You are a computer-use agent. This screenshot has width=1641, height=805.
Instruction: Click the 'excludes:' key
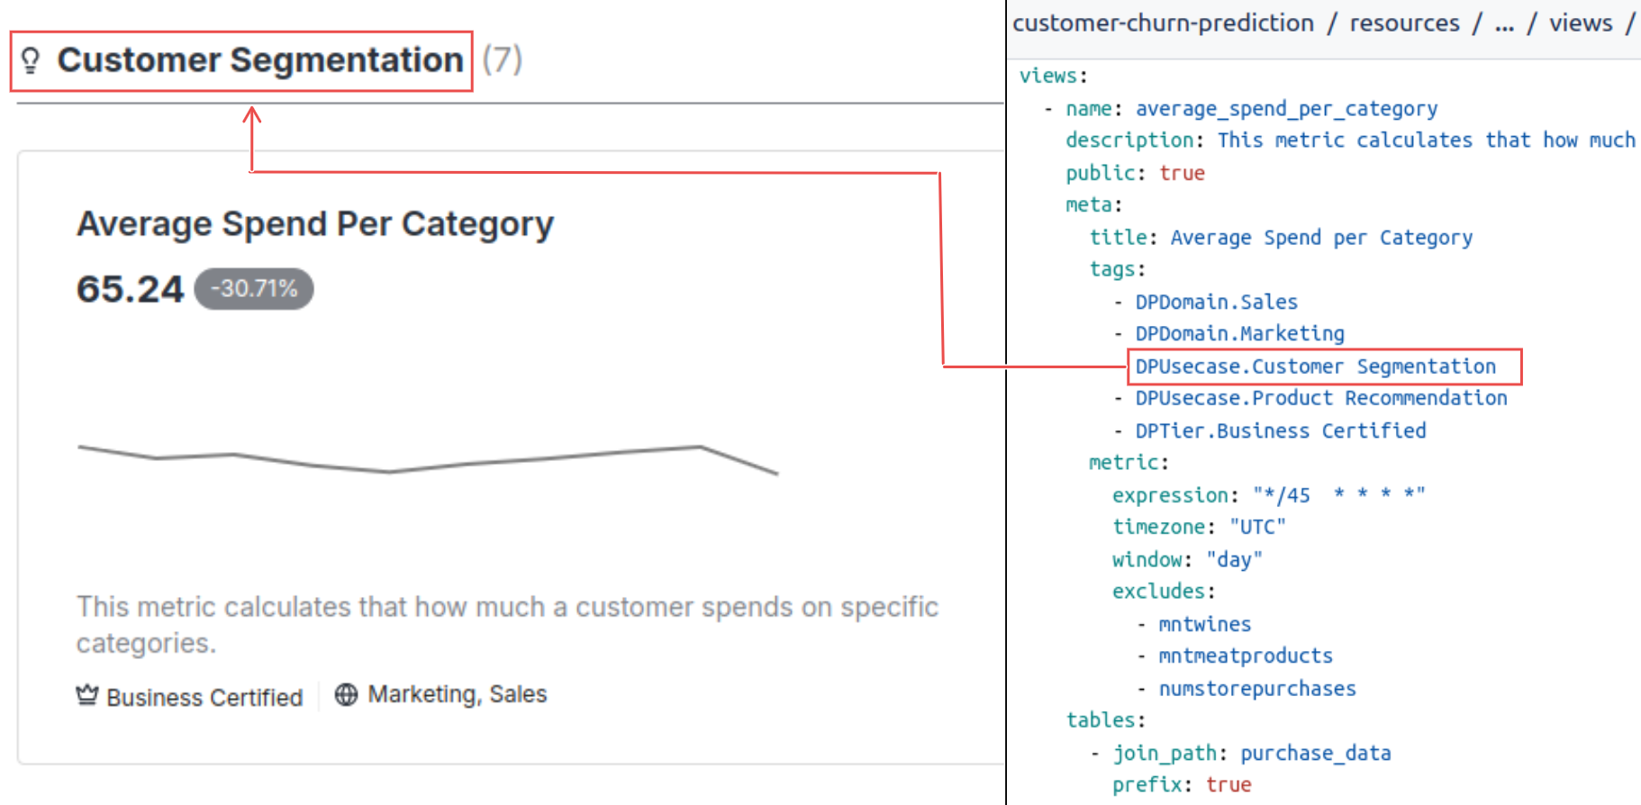[1164, 592]
